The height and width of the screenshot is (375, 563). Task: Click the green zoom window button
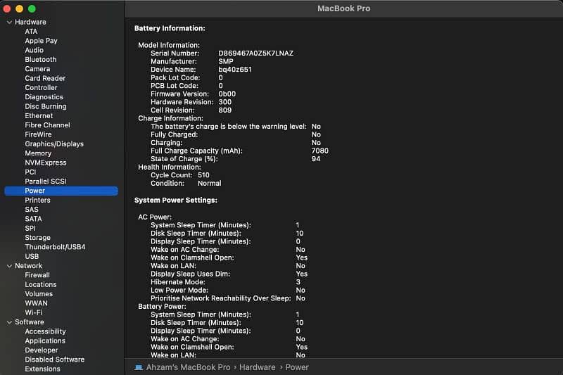(x=32, y=8)
